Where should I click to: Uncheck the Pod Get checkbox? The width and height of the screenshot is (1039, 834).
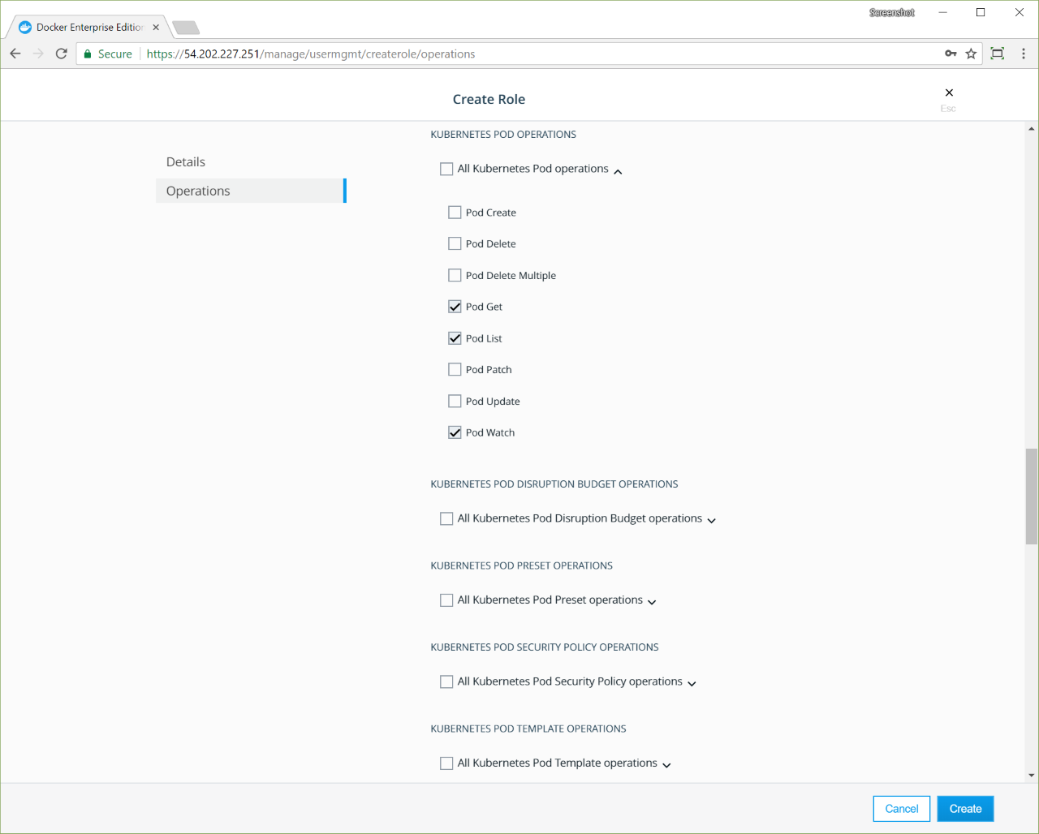[455, 307]
